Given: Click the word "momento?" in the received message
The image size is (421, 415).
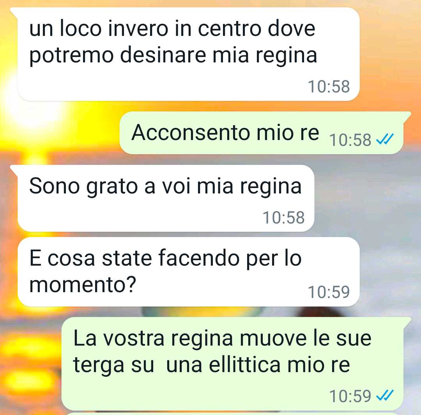Looking at the screenshot, I should [83, 285].
